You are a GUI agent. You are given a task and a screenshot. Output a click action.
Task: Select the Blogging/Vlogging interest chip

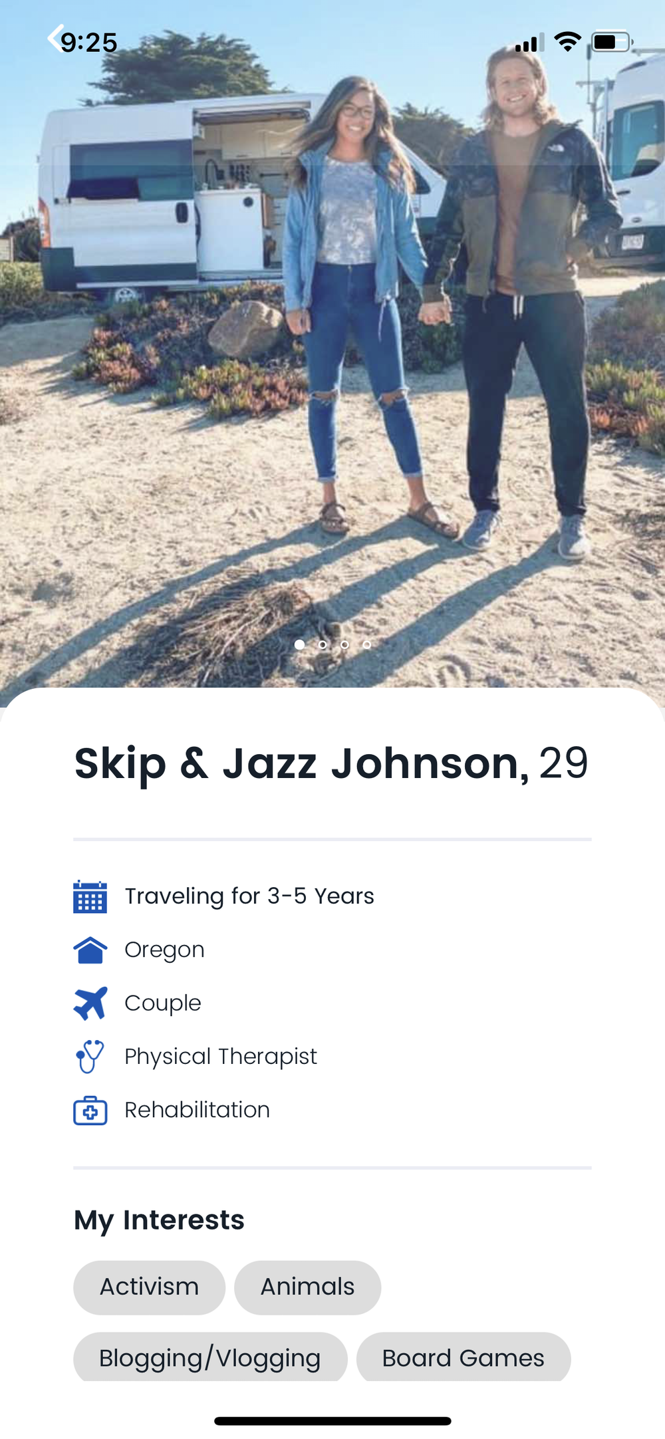point(210,1357)
